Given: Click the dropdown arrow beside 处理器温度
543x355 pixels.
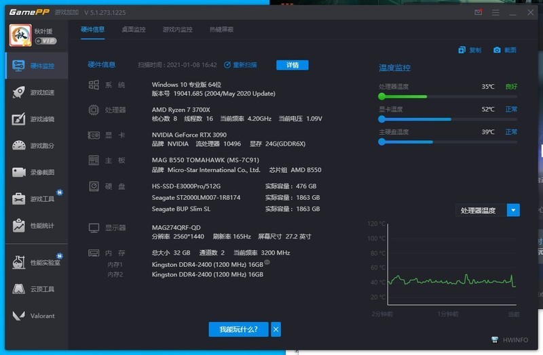Looking at the screenshot, I should pos(513,210).
